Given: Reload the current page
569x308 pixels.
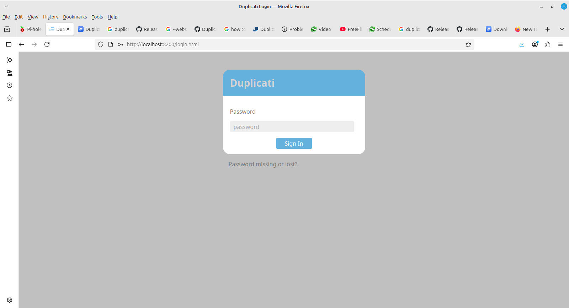Looking at the screenshot, I should 47,44.
